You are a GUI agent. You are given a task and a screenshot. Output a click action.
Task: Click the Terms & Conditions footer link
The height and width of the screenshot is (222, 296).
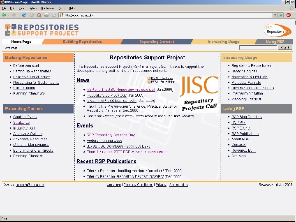[138, 185]
